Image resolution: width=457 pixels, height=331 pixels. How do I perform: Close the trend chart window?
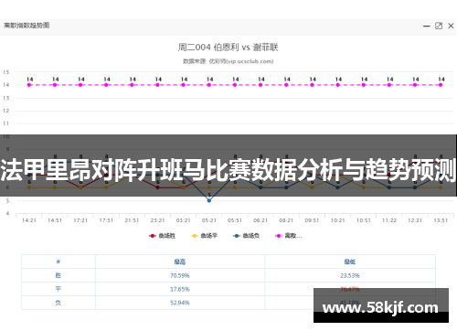click(451, 26)
